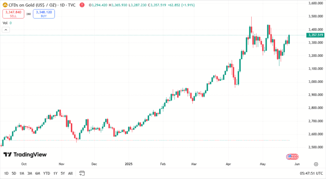
Task: Collapse the indicator legend chevron
Action: coord(6,30)
